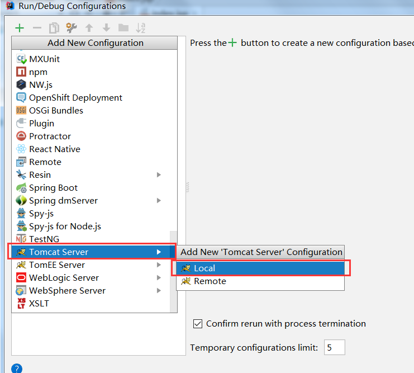Click the OSGi Bundles orange icon
Image resolution: width=414 pixels, height=373 pixels.
coord(21,110)
